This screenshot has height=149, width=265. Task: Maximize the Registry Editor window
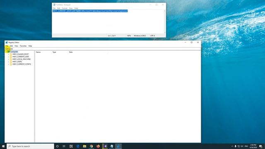click(x=191, y=42)
